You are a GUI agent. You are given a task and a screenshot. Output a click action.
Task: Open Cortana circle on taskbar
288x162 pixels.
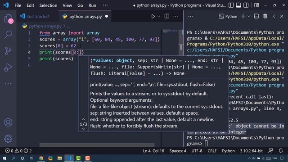22,158
